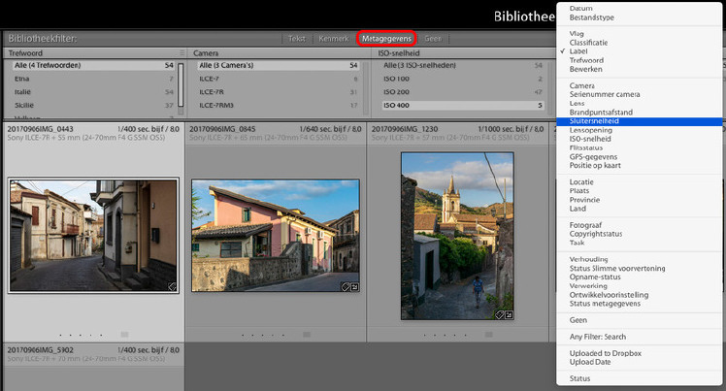The image size is (726, 391).
Task: Choose Copyrightstatus menu entry
Action: pyautogui.click(x=596, y=234)
